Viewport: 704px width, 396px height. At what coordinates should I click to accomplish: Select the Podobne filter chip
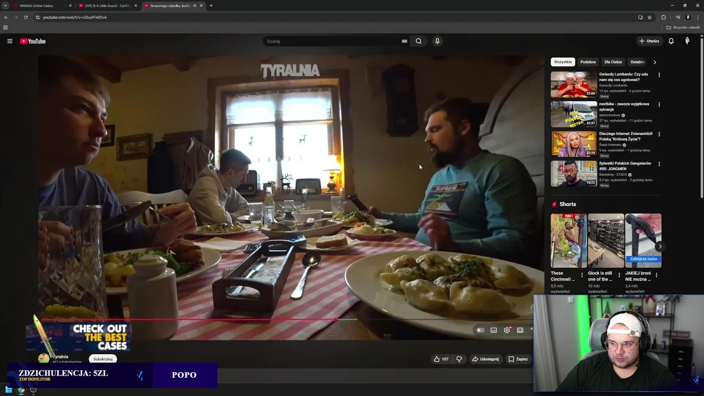pyautogui.click(x=588, y=62)
